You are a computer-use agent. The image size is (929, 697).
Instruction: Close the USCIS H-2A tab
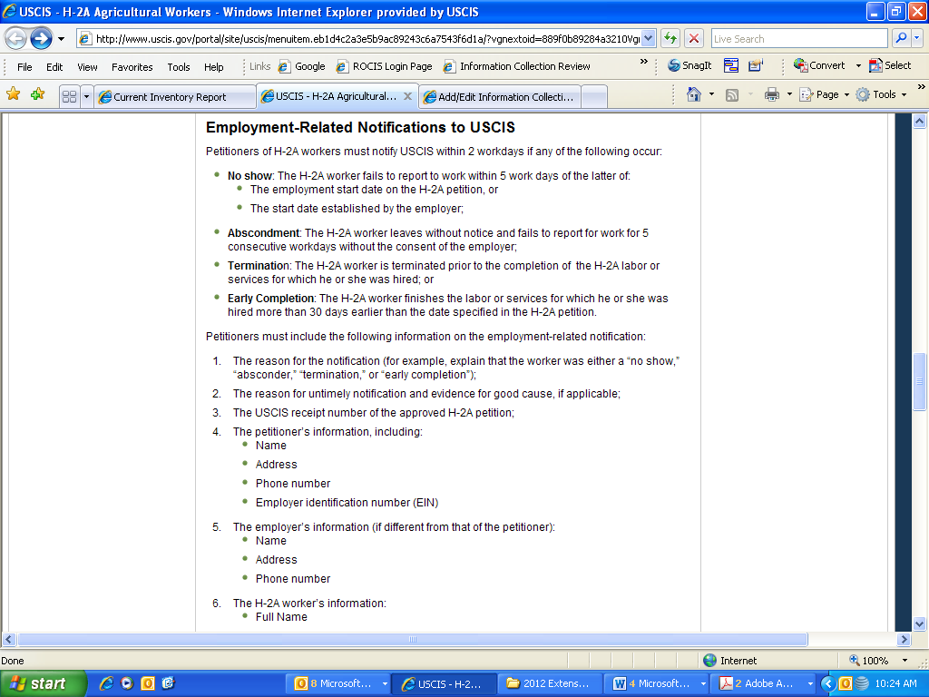(407, 96)
